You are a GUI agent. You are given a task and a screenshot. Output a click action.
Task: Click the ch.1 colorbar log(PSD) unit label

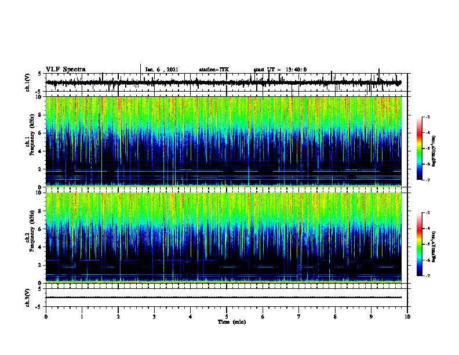point(434,151)
